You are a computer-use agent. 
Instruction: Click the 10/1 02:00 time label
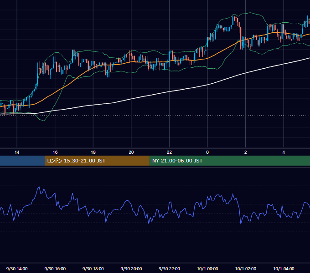click(246, 268)
